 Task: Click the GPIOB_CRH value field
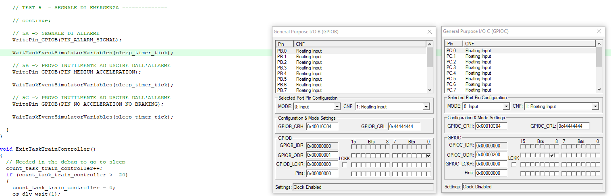click(x=322, y=127)
